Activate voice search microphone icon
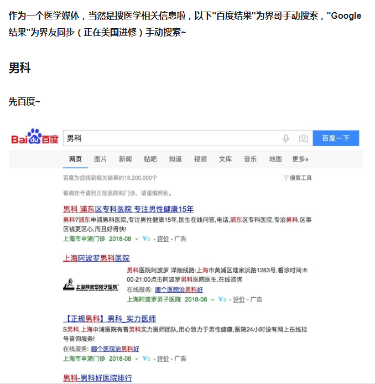This screenshot has height=384, width=375. (x=285, y=138)
